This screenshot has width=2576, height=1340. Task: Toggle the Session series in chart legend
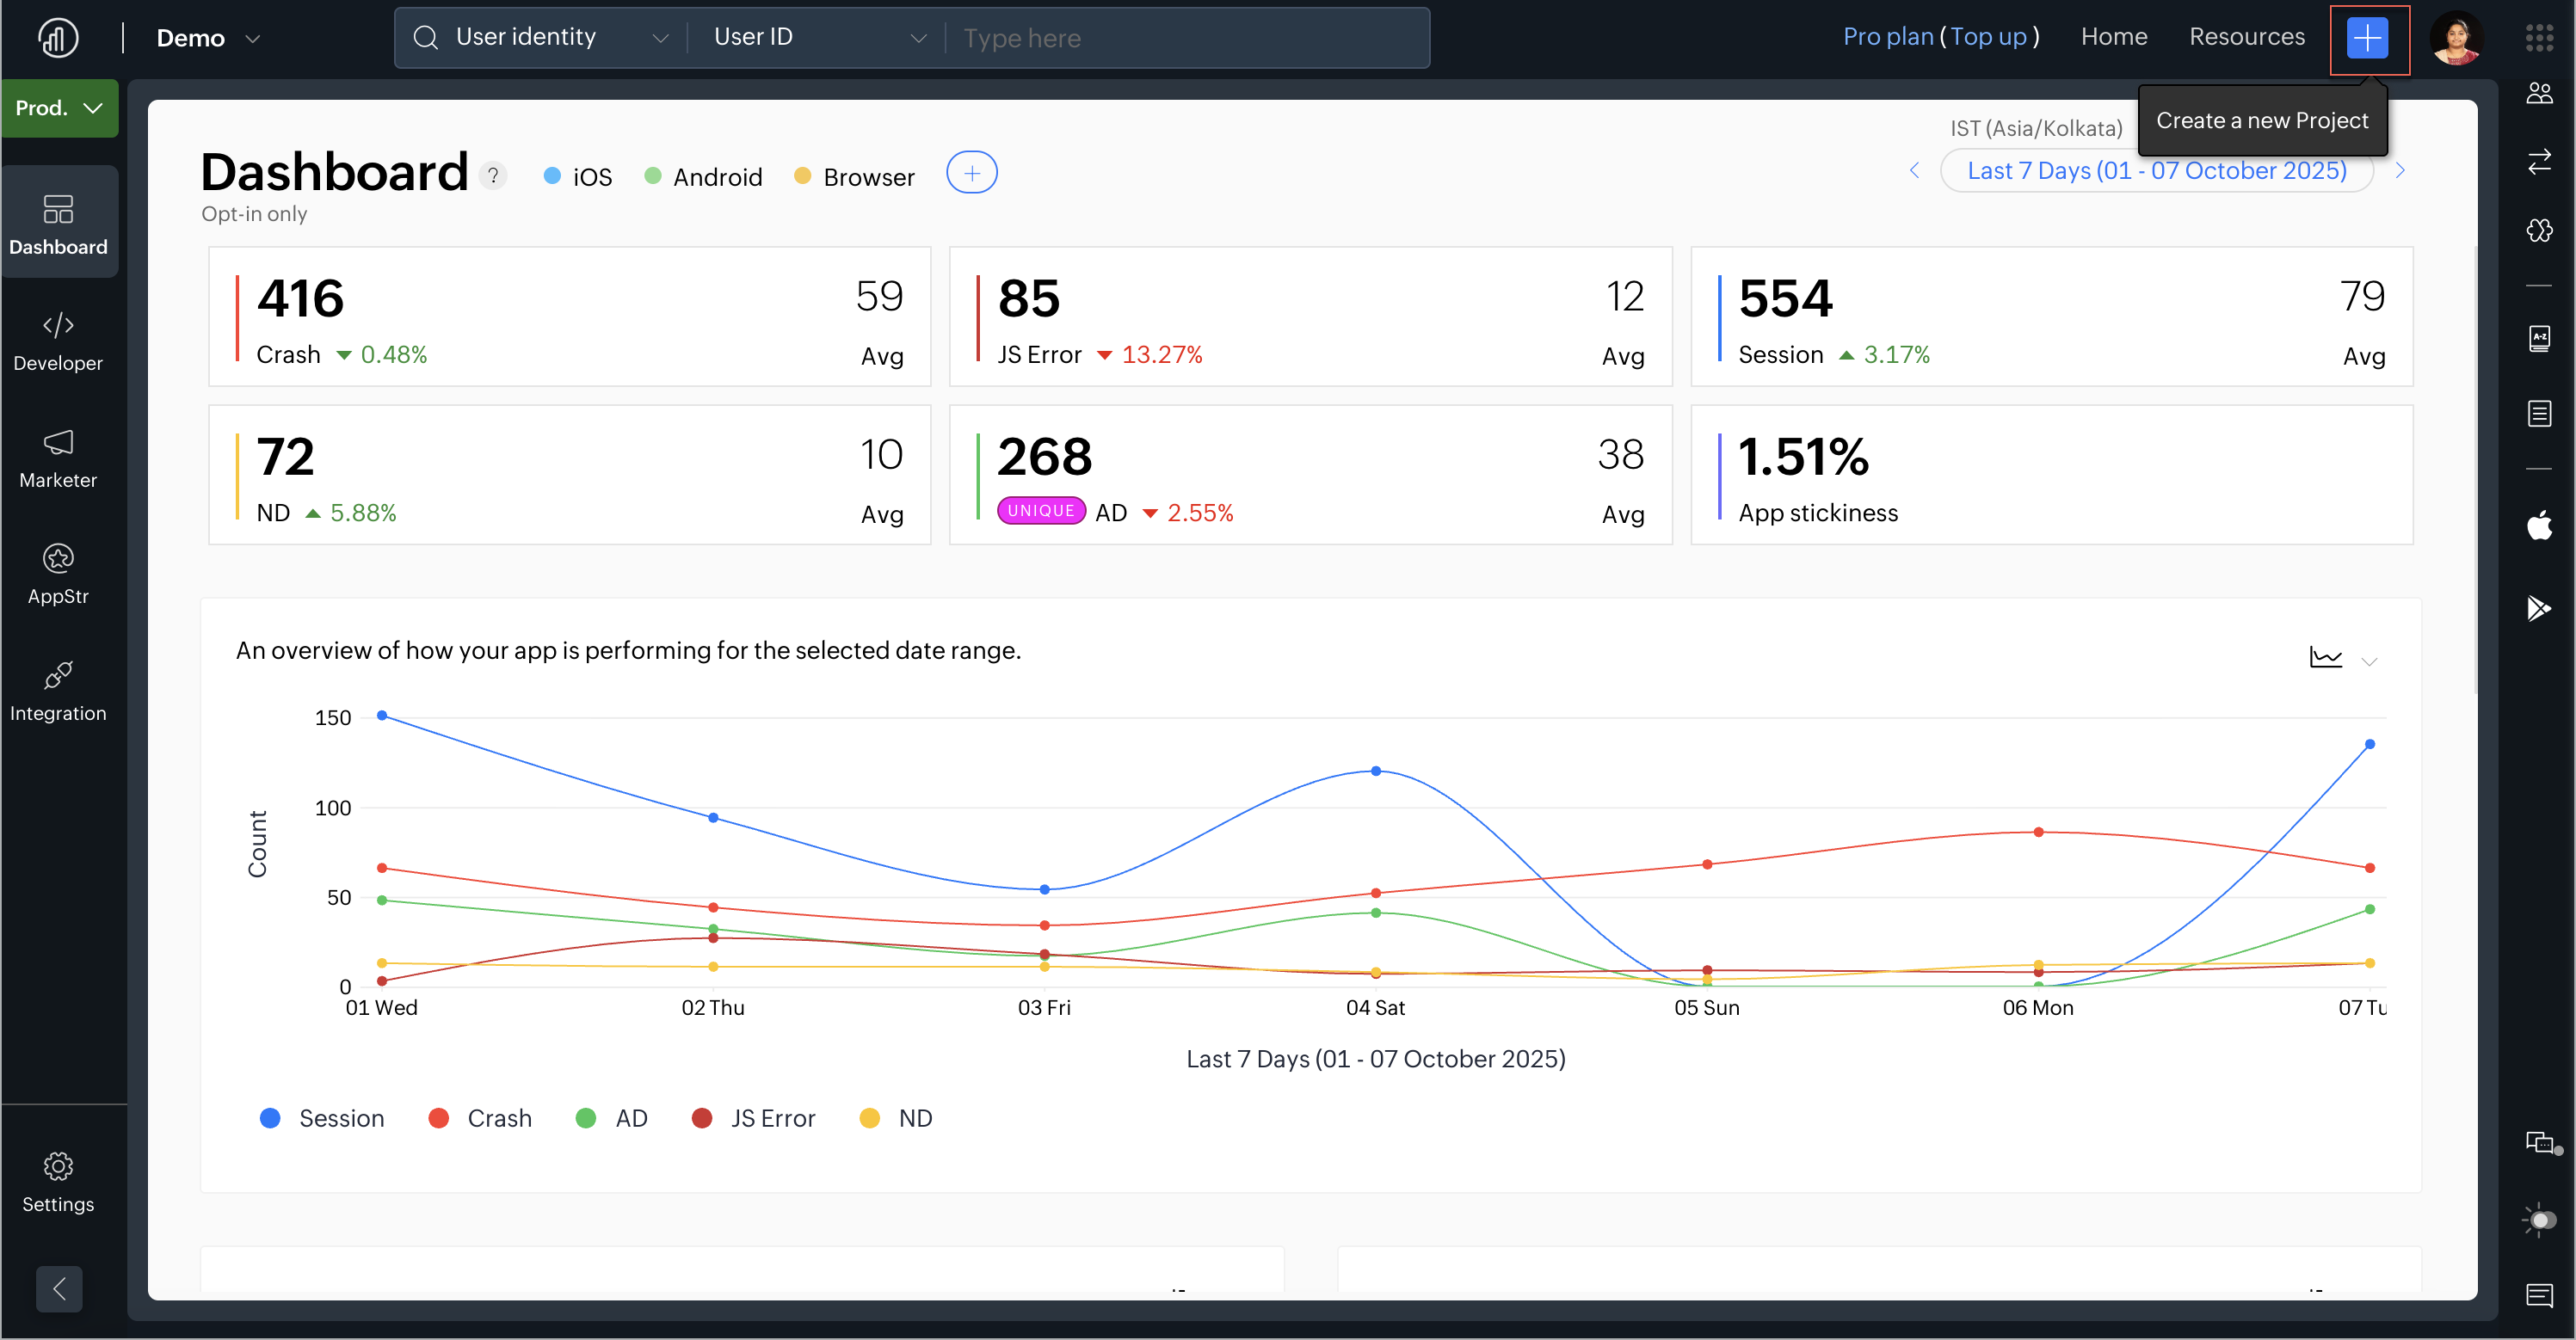click(x=321, y=1118)
